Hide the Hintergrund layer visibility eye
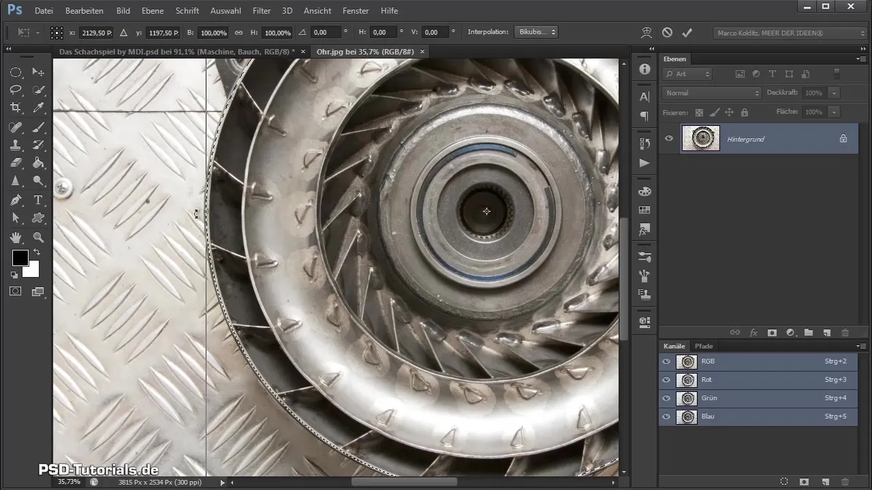Screen dimensions: 872x490 tap(669, 138)
